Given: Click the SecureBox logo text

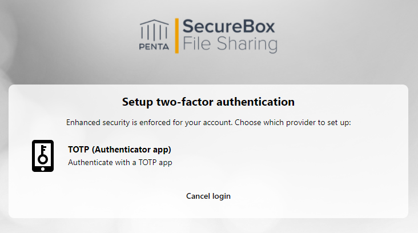Looking at the screenshot, I should coord(228,26).
